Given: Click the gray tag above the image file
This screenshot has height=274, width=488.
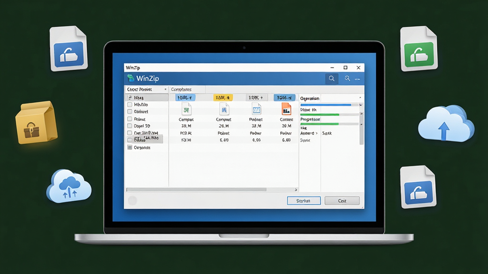Looking at the screenshot, I should click(x=256, y=98).
